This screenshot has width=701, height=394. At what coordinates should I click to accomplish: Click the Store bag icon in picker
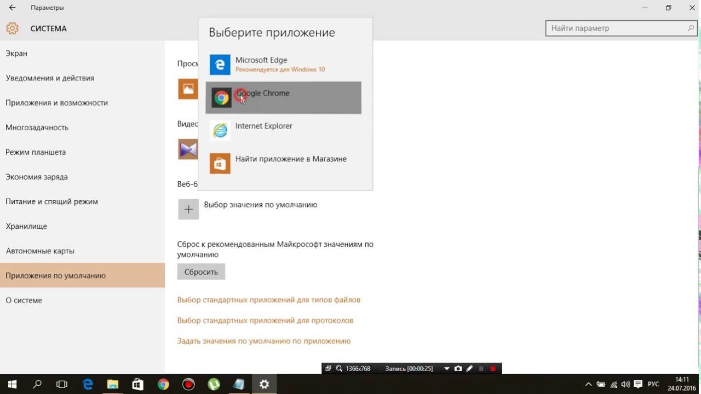pos(220,163)
